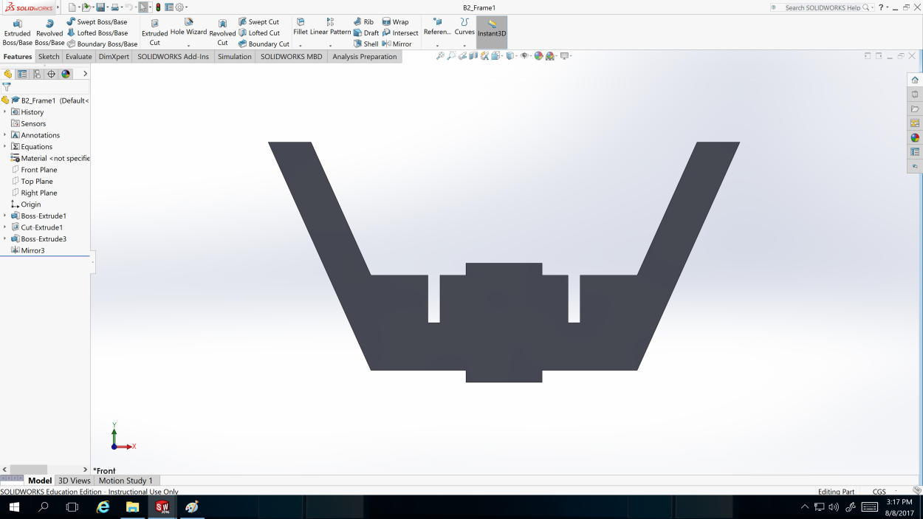Select the Wrap feature
Viewport: 923px width, 519px height.
click(x=395, y=22)
